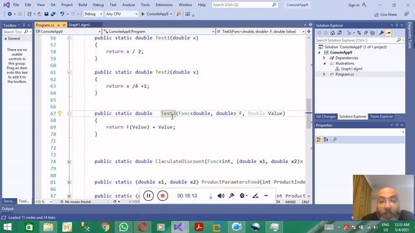
Task: Click the Switch Views icon in Solution Explorer
Action: [339, 33]
